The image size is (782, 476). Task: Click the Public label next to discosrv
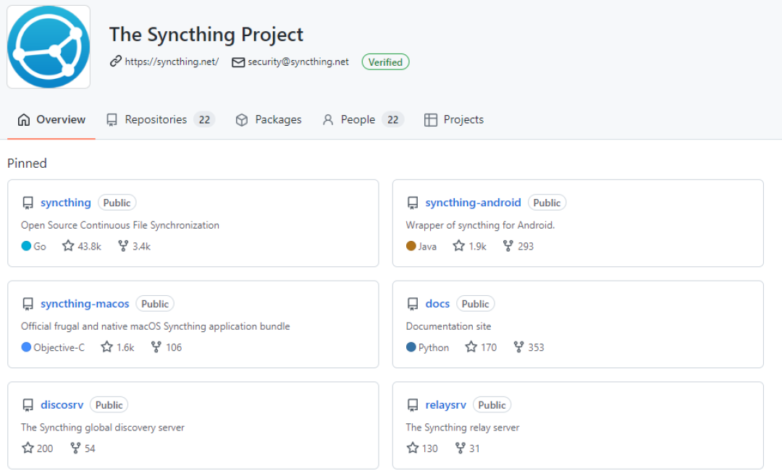coord(109,405)
